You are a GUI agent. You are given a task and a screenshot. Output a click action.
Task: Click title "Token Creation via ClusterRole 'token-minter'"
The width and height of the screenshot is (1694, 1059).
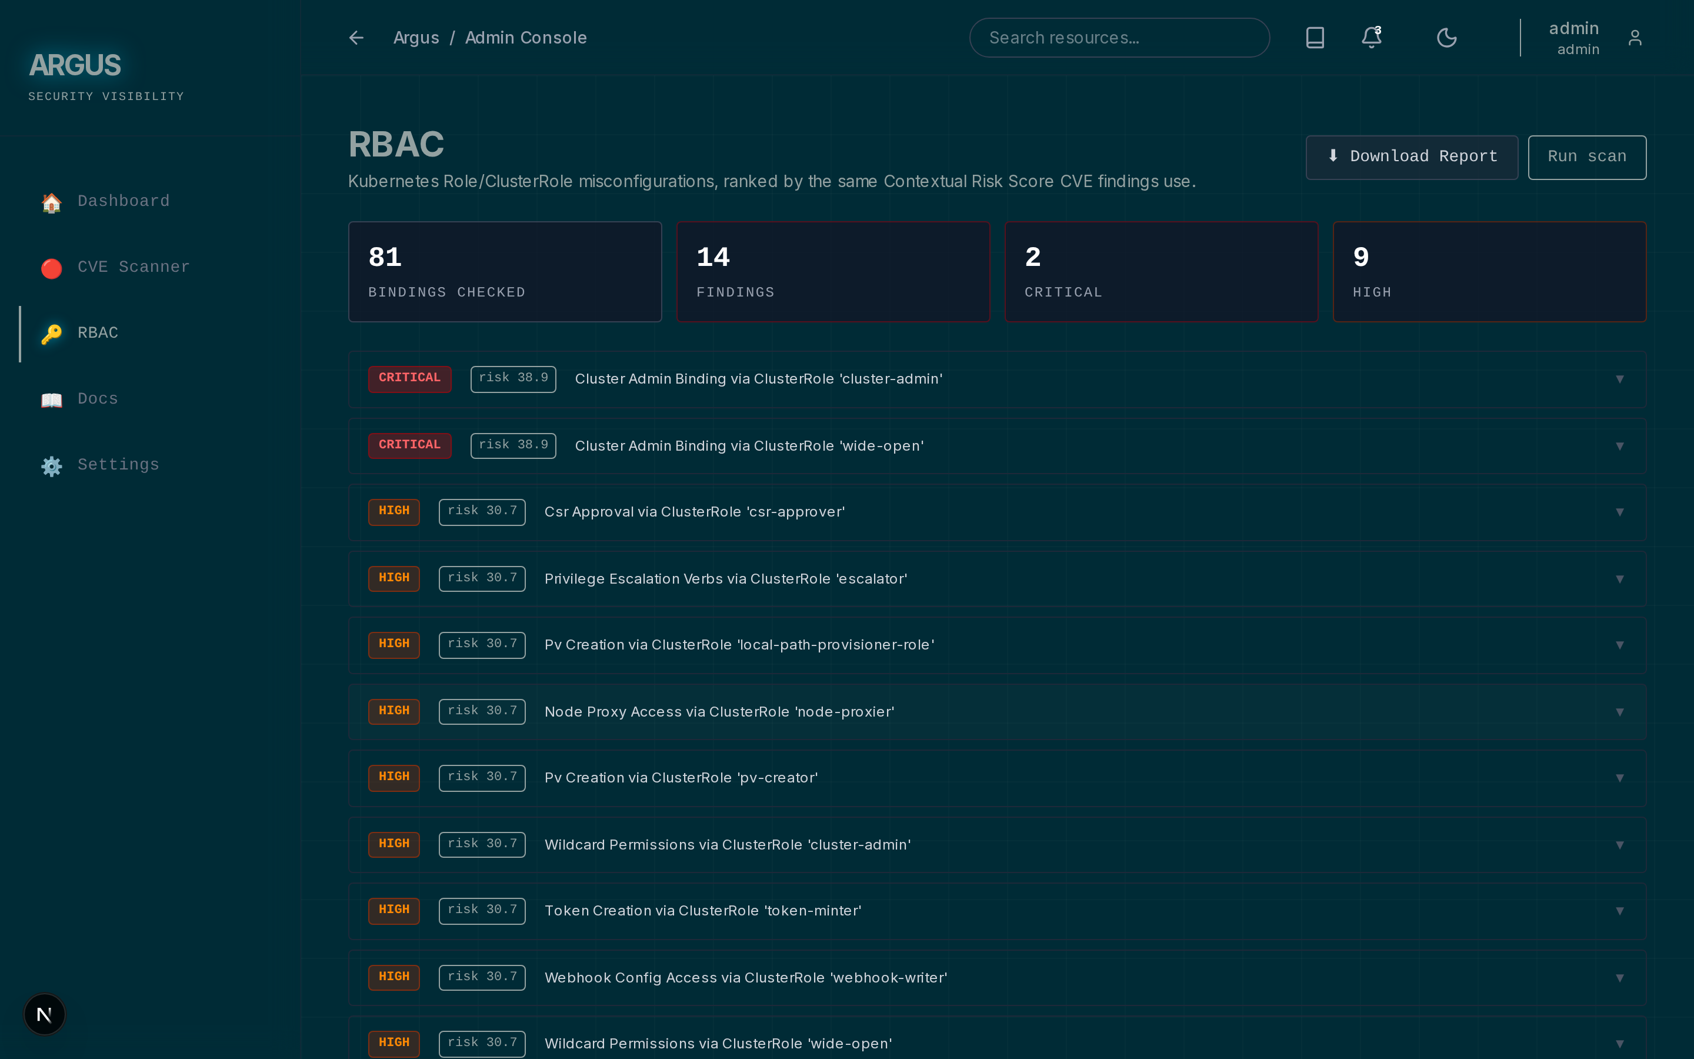[x=703, y=911]
